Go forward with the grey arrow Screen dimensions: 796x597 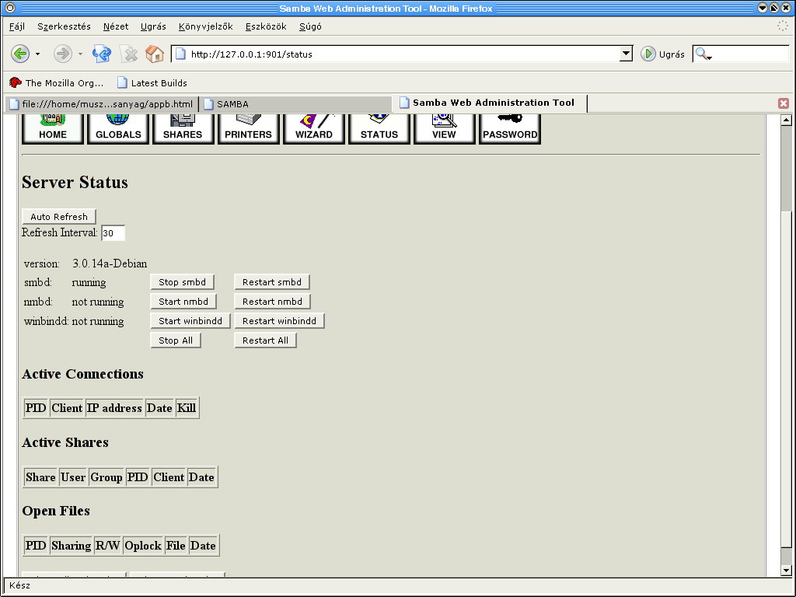63,54
